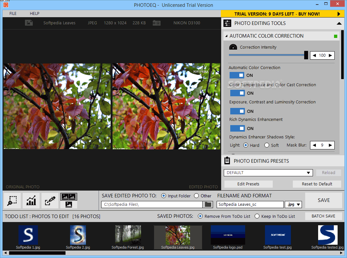Click the Photo Editing Tools sliders icon

click(x=227, y=23)
